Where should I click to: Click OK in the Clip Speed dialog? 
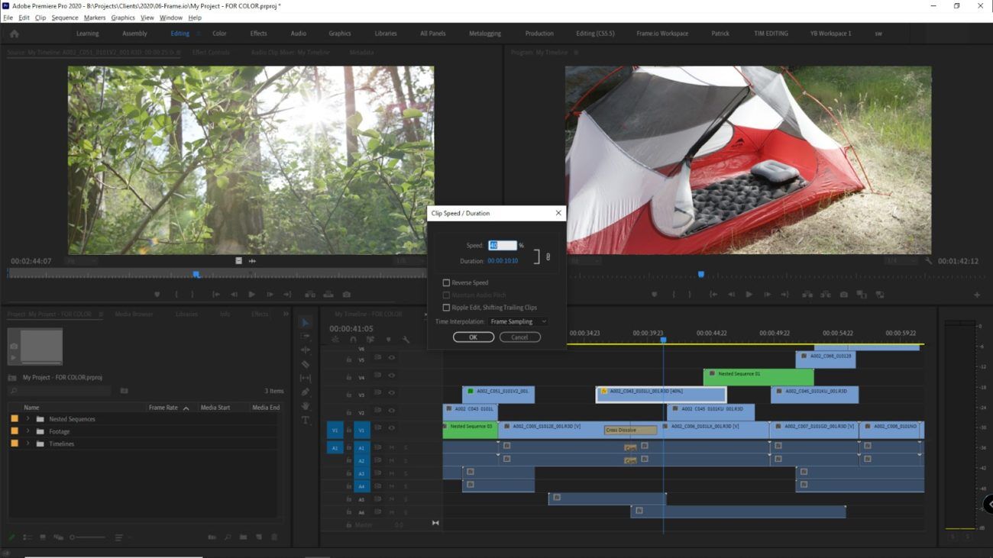[474, 336]
